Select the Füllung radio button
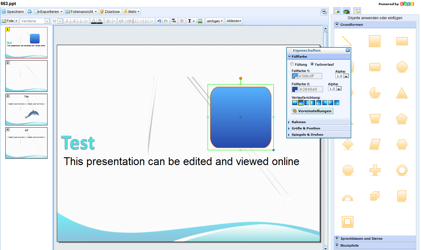421x250 pixels. [292, 64]
